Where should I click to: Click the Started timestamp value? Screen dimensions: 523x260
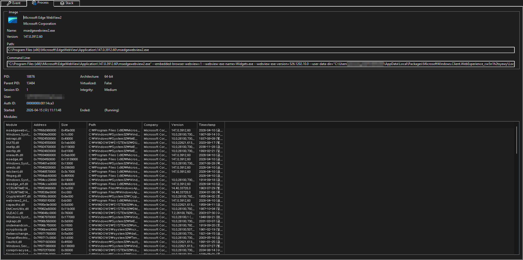click(44, 110)
